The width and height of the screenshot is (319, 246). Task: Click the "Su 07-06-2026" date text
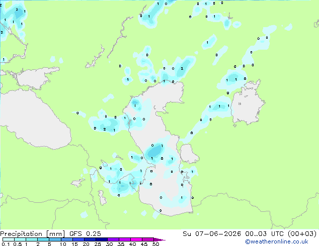[x=212, y=234]
